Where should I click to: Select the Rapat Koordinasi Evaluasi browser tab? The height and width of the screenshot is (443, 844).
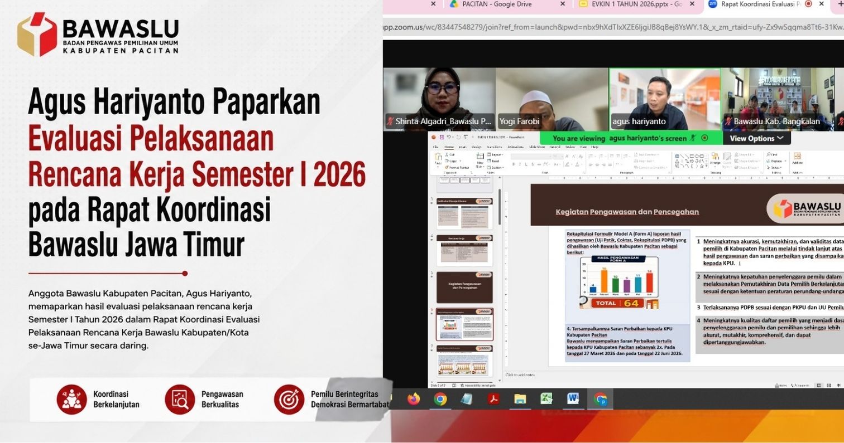click(760, 4)
